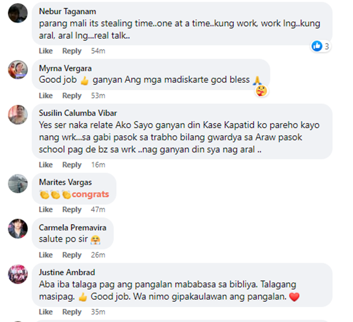Open the Nebur Taganam name link
This screenshot has height=322, width=353.
tap(67, 11)
